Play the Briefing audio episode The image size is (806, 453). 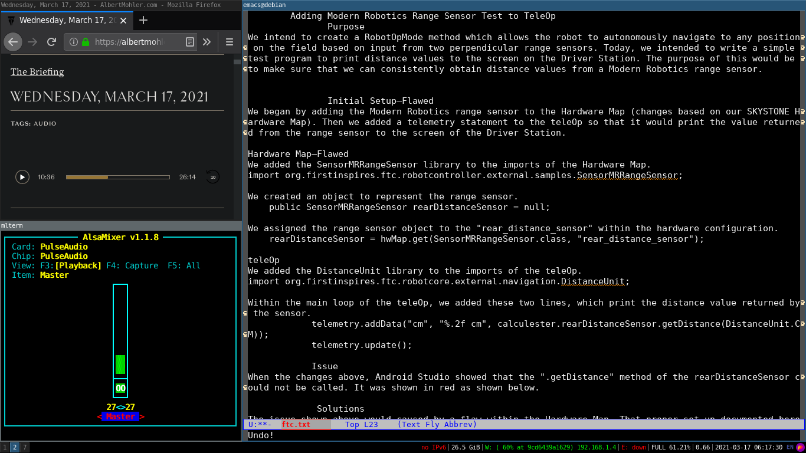22,177
